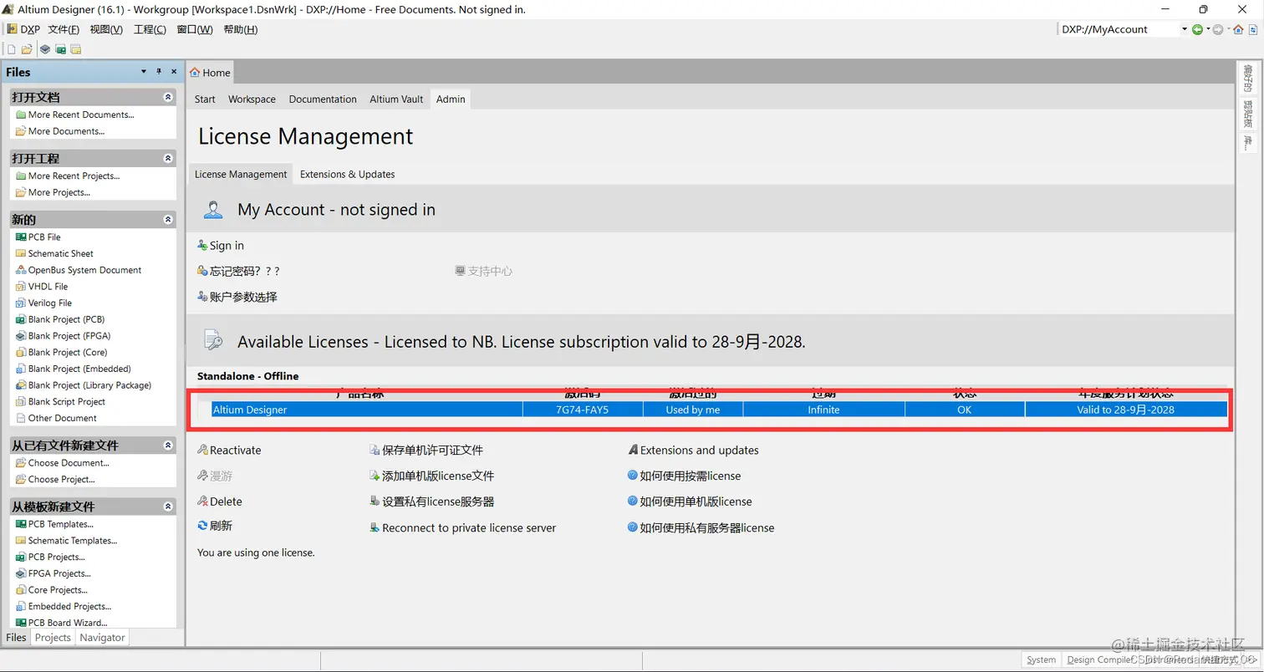Click the 忘记密码 link
The height and width of the screenshot is (672, 1264).
[238, 271]
